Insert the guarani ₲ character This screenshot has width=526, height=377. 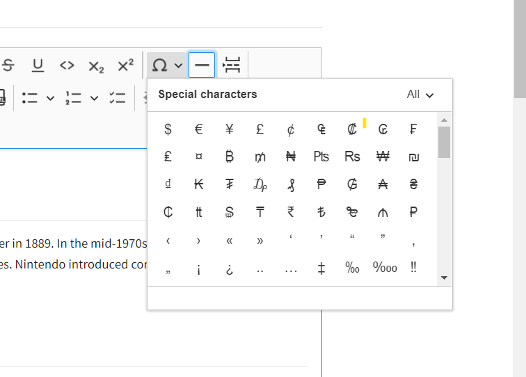coord(352,184)
